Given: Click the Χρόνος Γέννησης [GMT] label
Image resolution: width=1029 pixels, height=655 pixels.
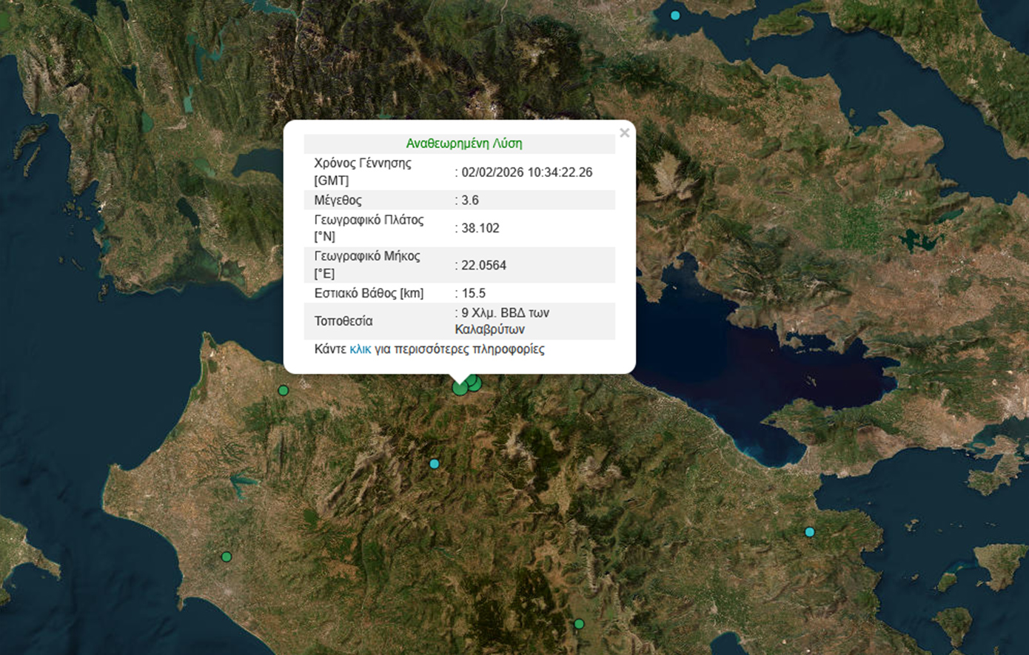Looking at the screenshot, I should coord(362,172).
